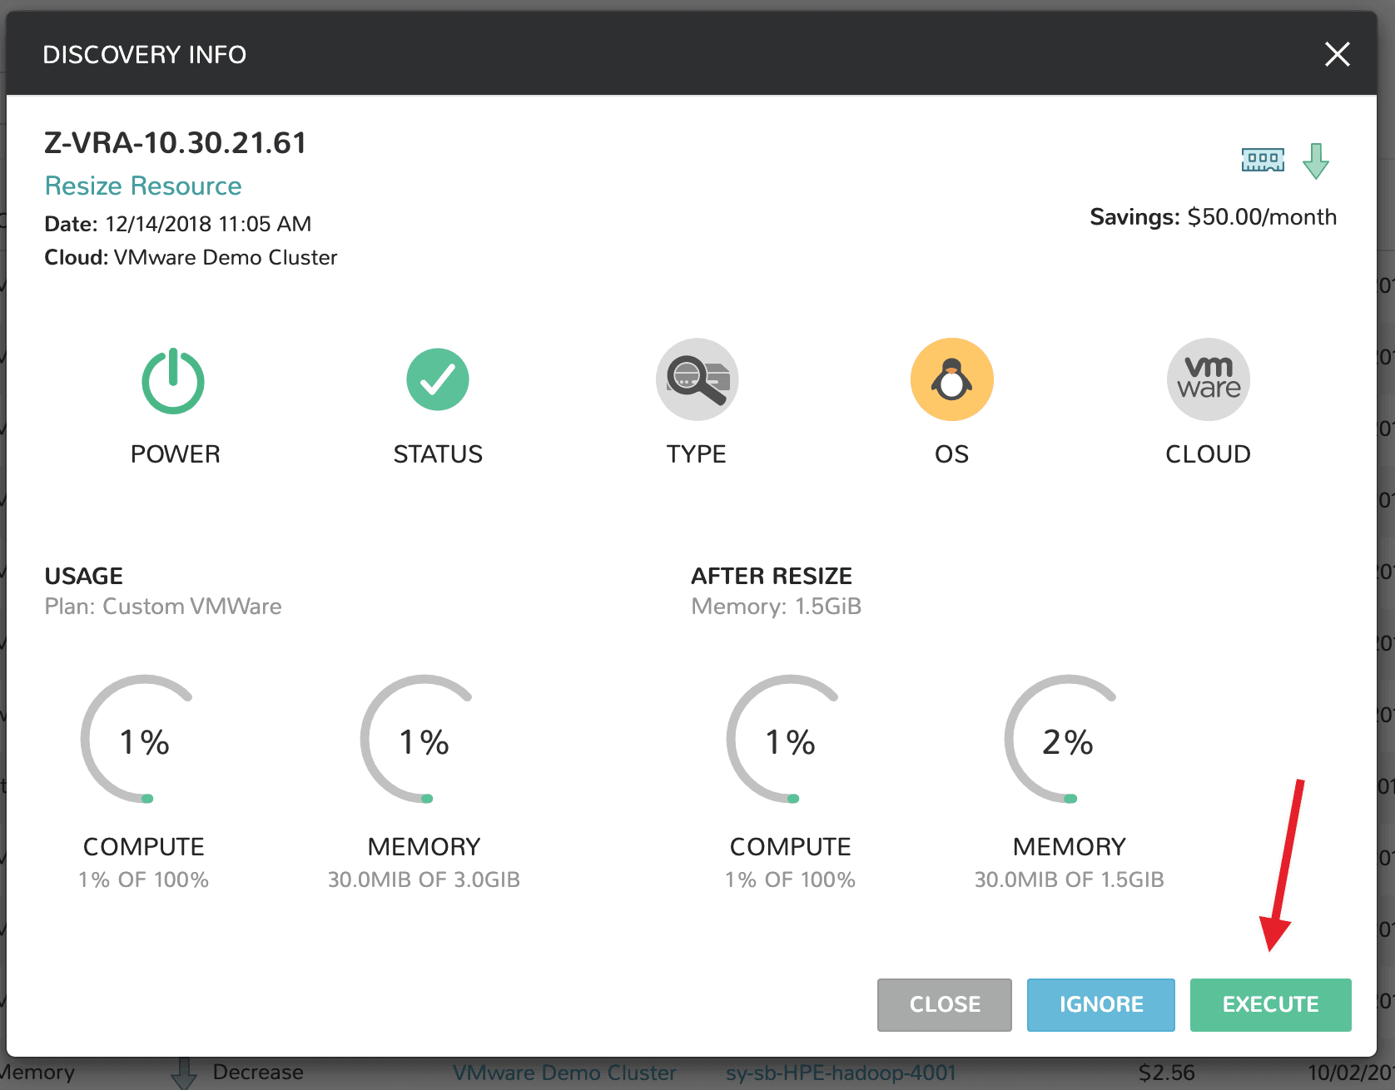The width and height of the screenshot is (1395, 1090).
Task: Click the After Resize Memory 2% gauge
Action: tap(1068, 740)
